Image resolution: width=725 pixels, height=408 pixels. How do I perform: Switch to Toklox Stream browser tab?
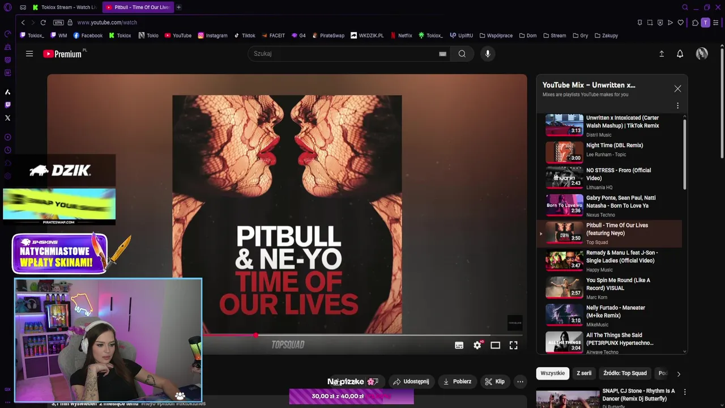click(65, 7)
